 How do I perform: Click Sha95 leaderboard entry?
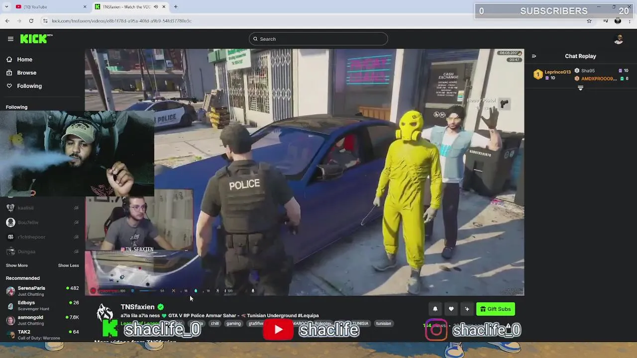click(601, 71)
